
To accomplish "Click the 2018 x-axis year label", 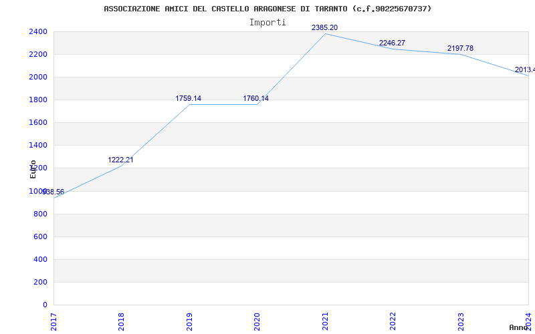I will pyautogui.click(x=121, y=321).
